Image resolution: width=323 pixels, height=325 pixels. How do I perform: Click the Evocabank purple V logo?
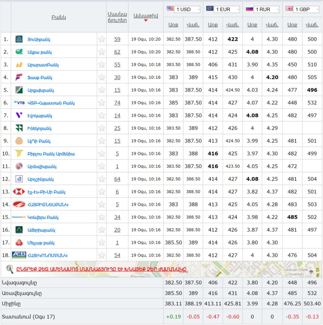[x=19, y=116]
